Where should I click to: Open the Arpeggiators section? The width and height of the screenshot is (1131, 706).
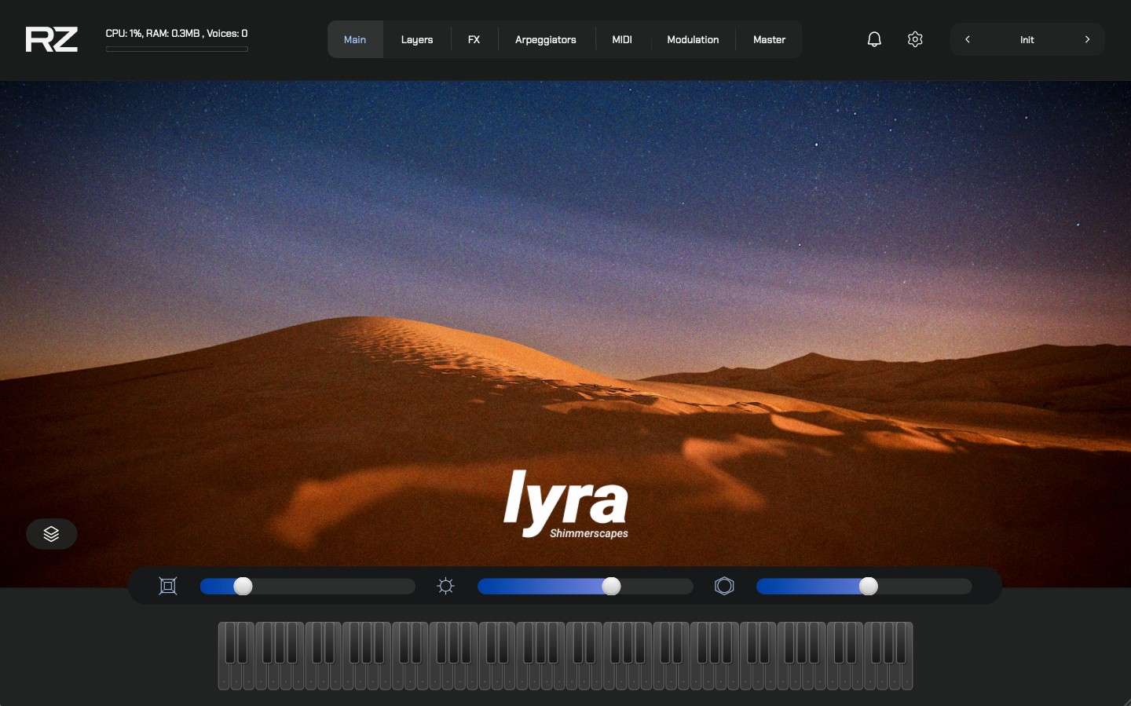[x=545, y=39]
